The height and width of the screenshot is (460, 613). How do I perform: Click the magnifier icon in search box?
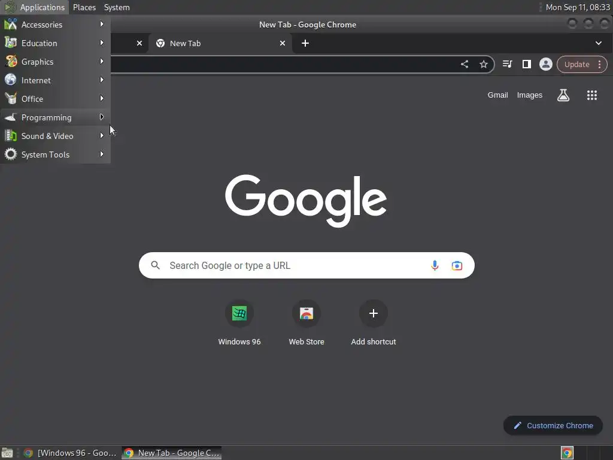(x=156, y=265)
